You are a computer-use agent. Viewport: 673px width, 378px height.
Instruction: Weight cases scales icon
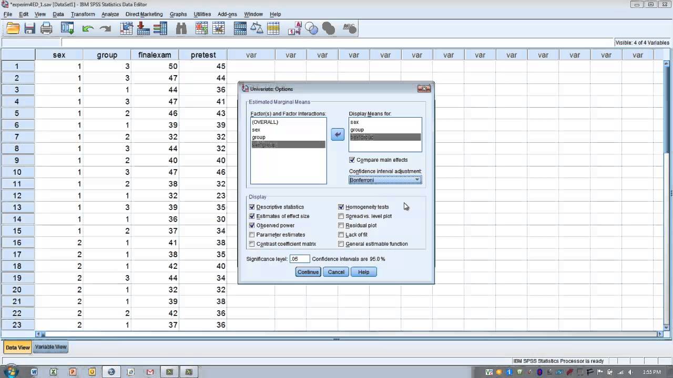pyautogui.click(x=257, y=29)
